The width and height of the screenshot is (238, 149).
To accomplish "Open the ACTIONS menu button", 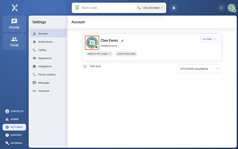I will pyautogui.click(x=209, y=39).
